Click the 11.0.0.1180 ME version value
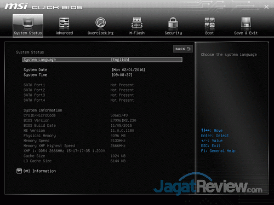The image size is (274, 205). click(x=122, y=131)
